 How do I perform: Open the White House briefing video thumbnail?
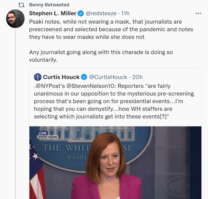point(115,163)
